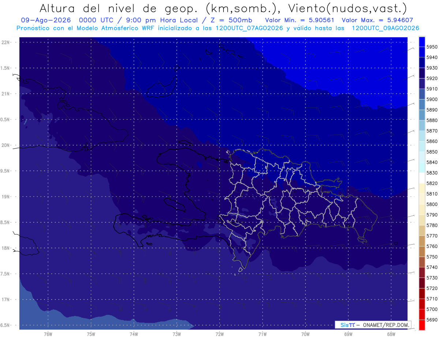Click the red colorbar segment below 5690
The width and height of the screenshot is (439, 339).
pos(422,325)
